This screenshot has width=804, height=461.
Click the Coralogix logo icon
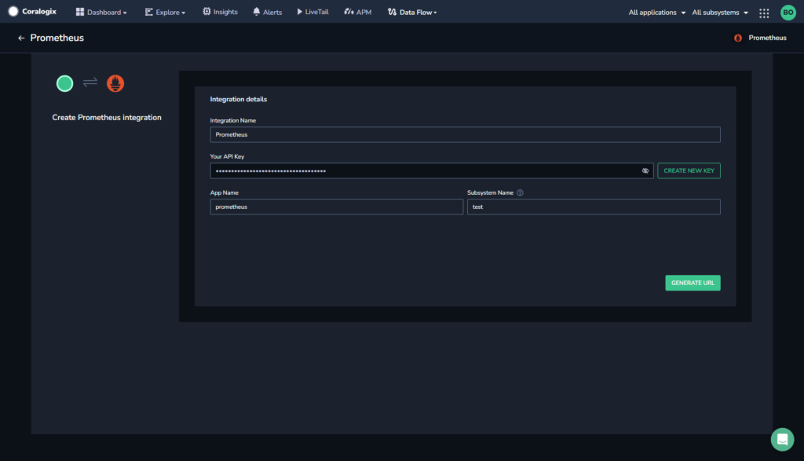13,11
